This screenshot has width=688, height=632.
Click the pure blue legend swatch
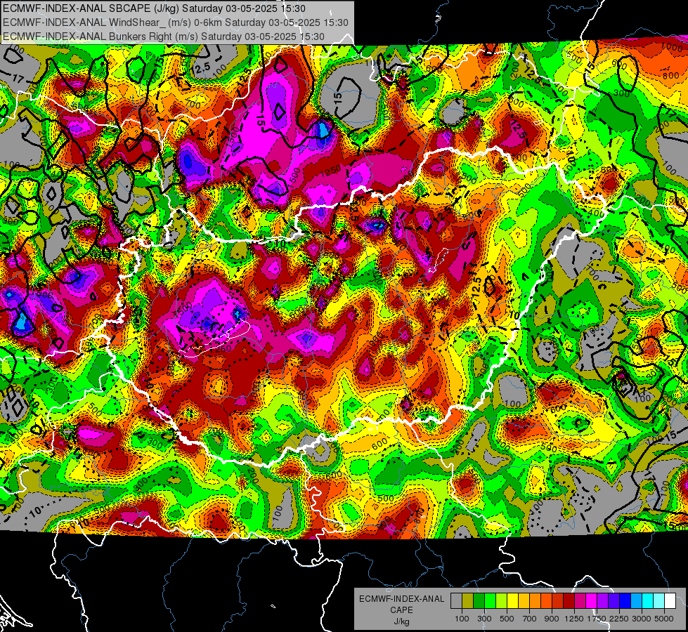(625, 601)
